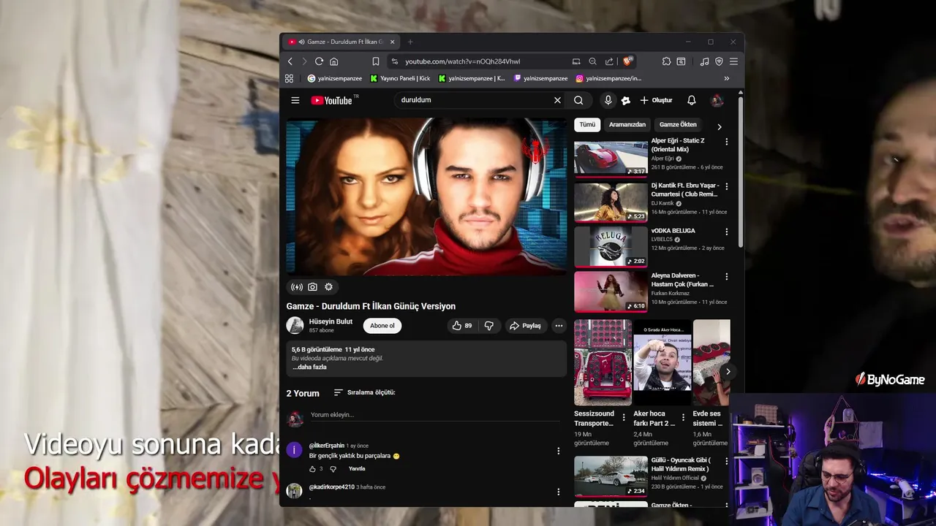Switch to the Gamze - Duruldum browser tab
Image resolution: width=936 pixels, height=526 pixels.
point(341,42)
